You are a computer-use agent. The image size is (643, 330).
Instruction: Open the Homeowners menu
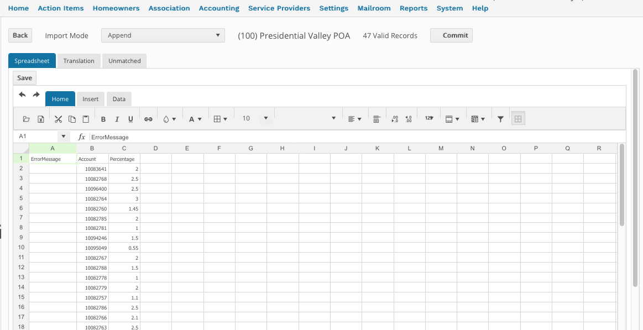(x=116, y=8)
